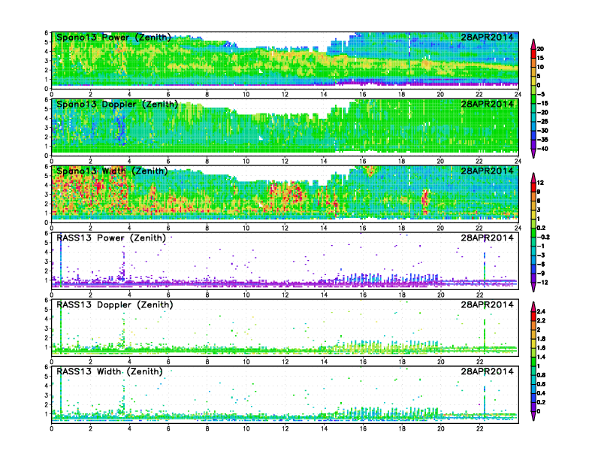The width and height of the screenshot is (595, 460).
Task: Click the 28APR2014 date in RASS13 Power panel
Action: click(487, 238)
